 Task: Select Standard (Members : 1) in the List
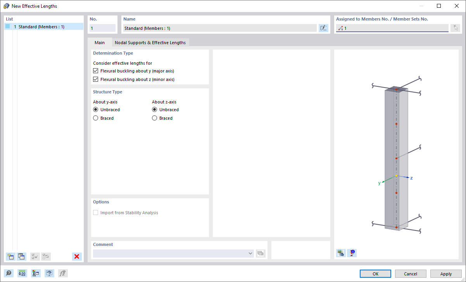tap(43, 26)
